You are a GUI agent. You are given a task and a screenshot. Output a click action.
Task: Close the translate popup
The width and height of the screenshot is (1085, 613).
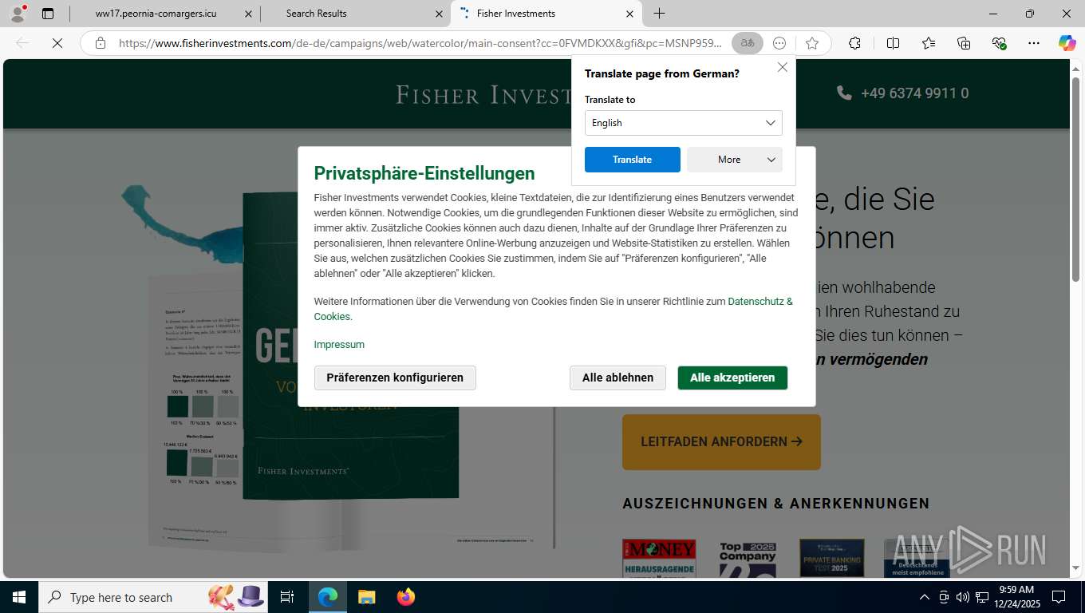(x=783, y=67)
